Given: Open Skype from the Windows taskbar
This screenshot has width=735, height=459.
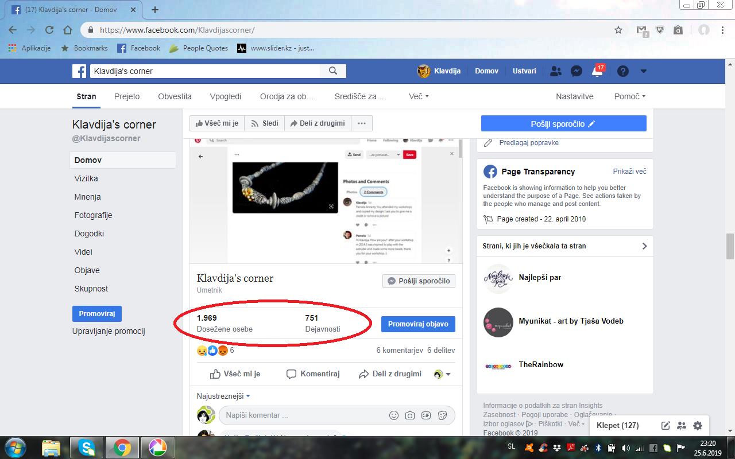Looking at the screenshot, I should tap(87, 447).
